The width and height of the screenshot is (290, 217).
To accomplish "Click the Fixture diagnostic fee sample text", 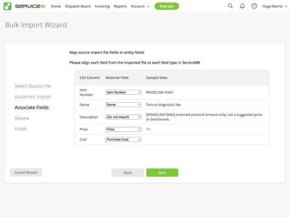I will click(x=163, y=105).
